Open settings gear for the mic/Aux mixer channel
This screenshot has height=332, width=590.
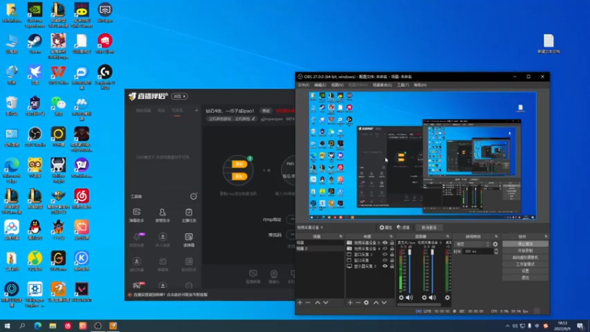(401, 297)
